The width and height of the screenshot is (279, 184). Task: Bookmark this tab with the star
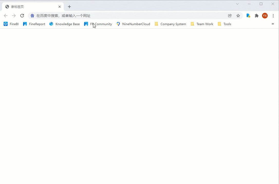[238, 16]
